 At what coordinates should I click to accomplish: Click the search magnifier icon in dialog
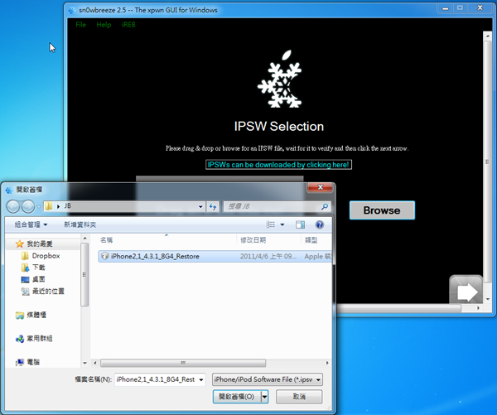pyautogui.click(x=325, y=206)
